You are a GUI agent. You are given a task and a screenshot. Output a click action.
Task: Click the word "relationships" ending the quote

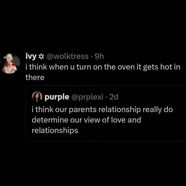coord(55,130)
